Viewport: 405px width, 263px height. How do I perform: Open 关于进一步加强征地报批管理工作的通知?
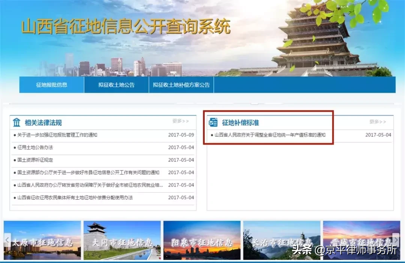(x=56, y=136)
